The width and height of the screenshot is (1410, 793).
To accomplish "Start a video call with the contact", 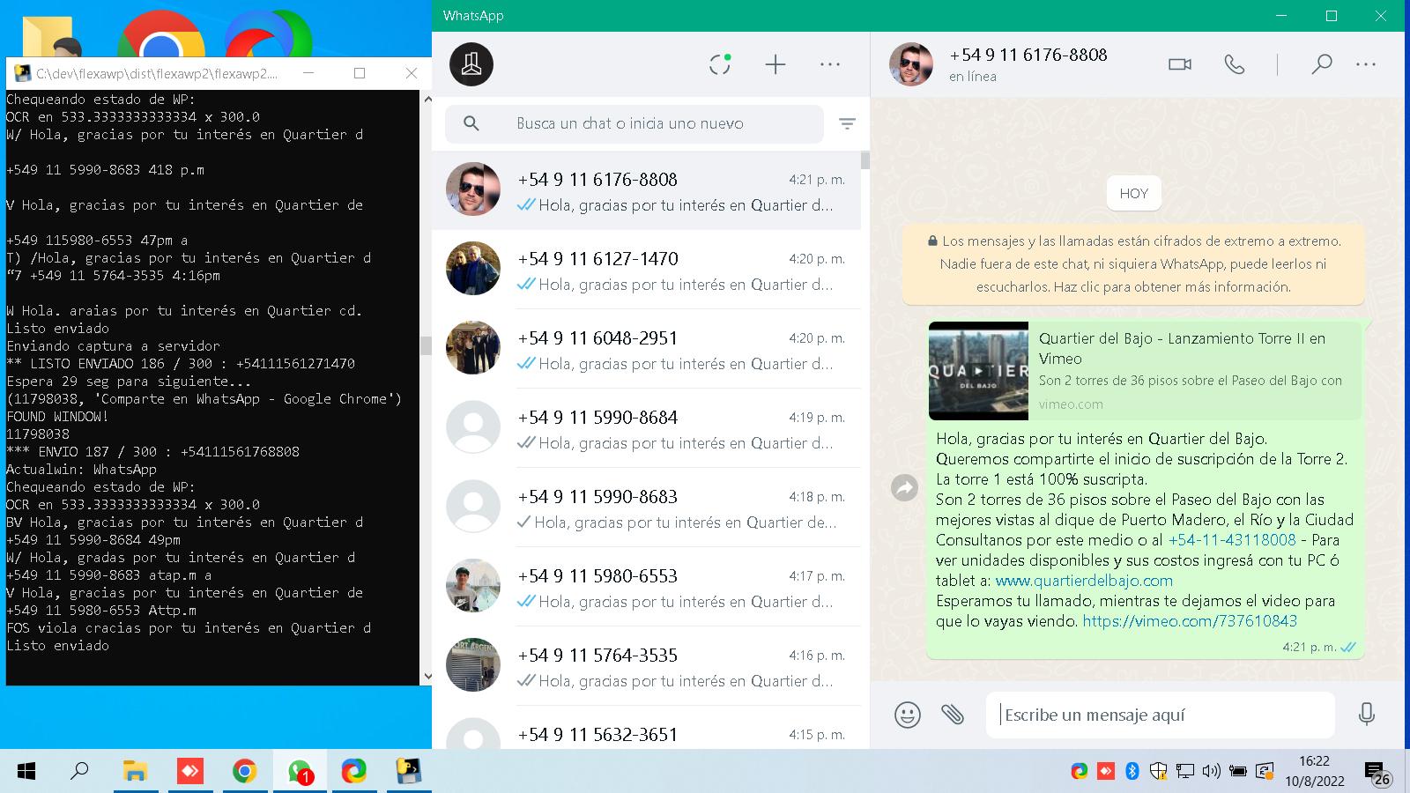I will coord(1179,64).
